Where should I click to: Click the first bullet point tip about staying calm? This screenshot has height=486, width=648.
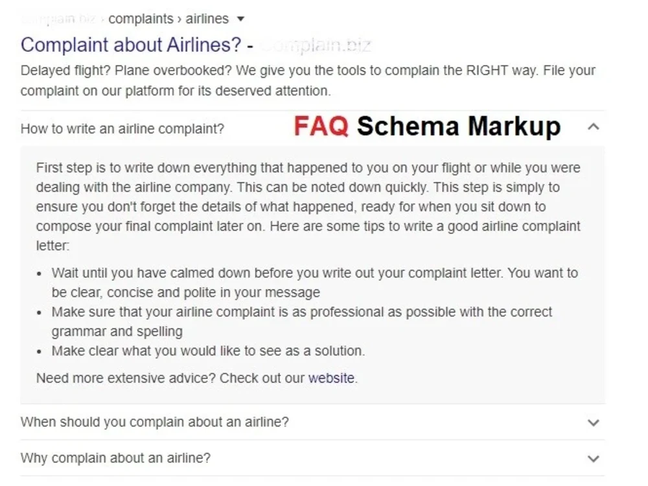click(x=314, y=282)
